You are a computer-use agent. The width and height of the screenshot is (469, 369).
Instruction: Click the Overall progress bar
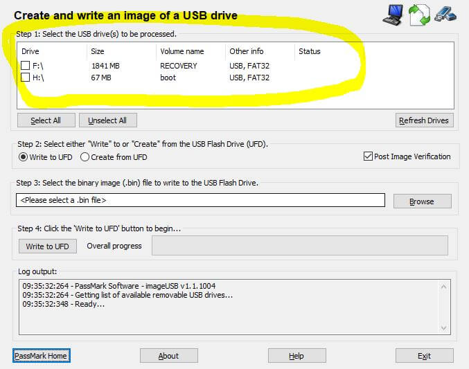click(x=299, y=246)
